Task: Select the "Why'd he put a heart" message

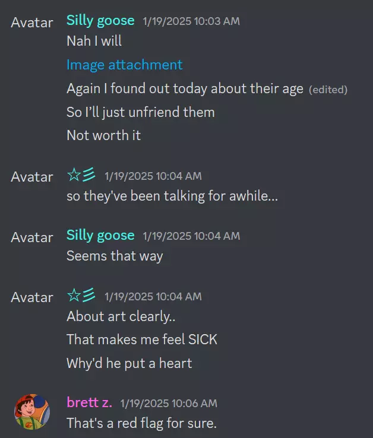Action: coord(129,363)
